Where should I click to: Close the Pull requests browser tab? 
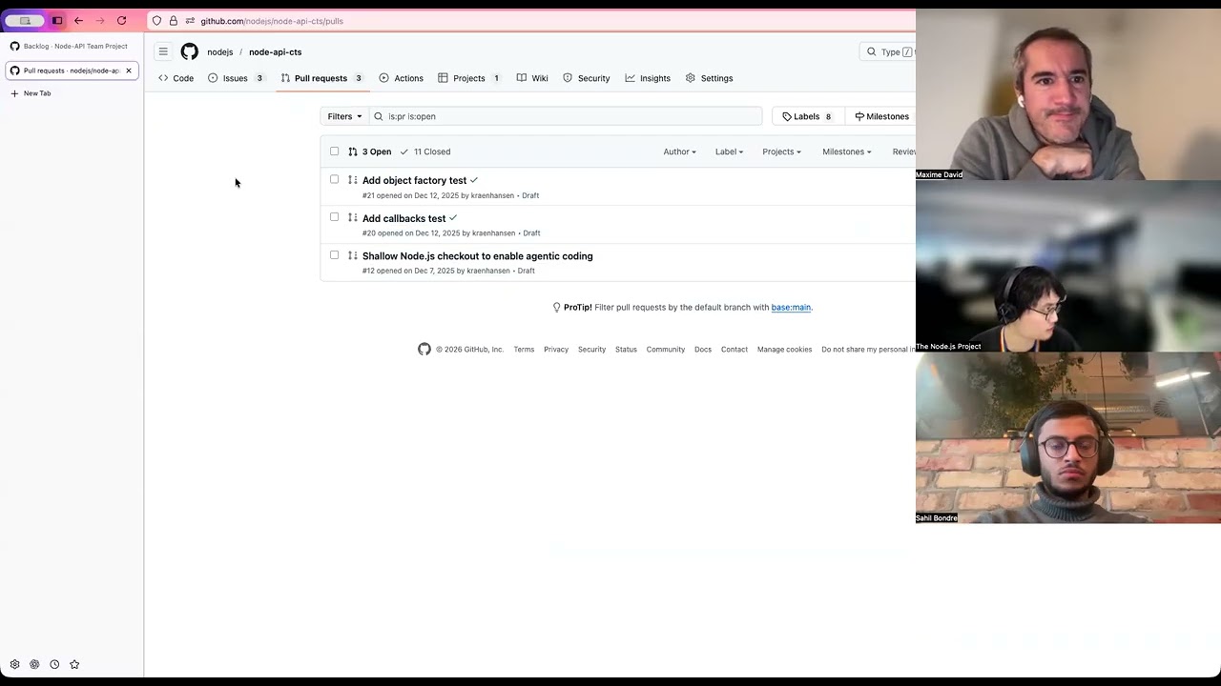click(129, 71)
